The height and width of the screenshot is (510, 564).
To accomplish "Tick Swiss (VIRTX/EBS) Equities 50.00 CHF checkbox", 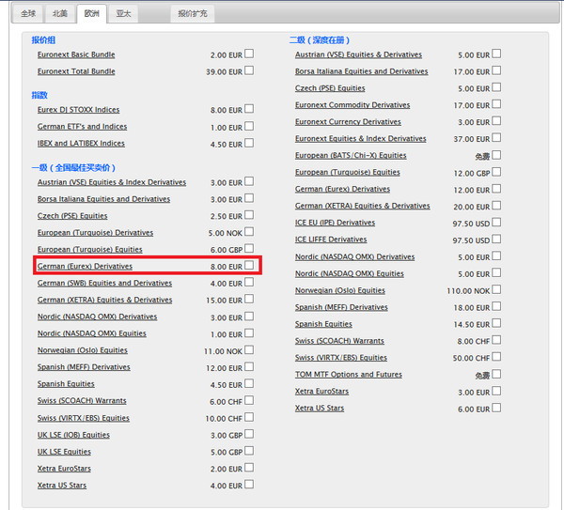I will [496, 357].
